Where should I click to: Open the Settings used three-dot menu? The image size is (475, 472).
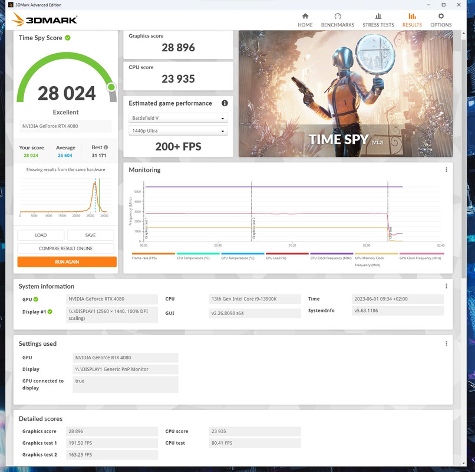coord(446,343)
